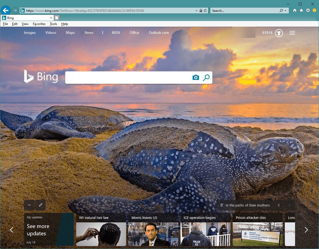
Task: Open 'Morris leaves US' news card
Action: coord(153,229)
